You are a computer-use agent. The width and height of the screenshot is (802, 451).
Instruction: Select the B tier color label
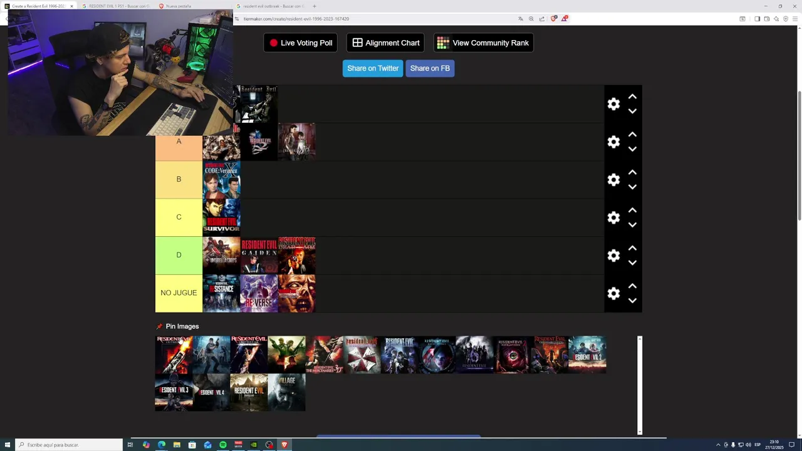click(179, 179)
